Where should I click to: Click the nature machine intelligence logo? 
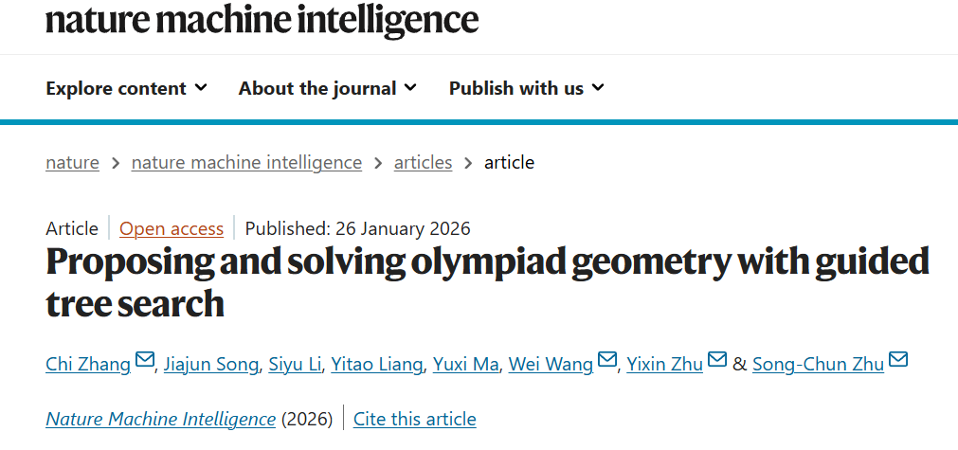click(x=262, y=19)
